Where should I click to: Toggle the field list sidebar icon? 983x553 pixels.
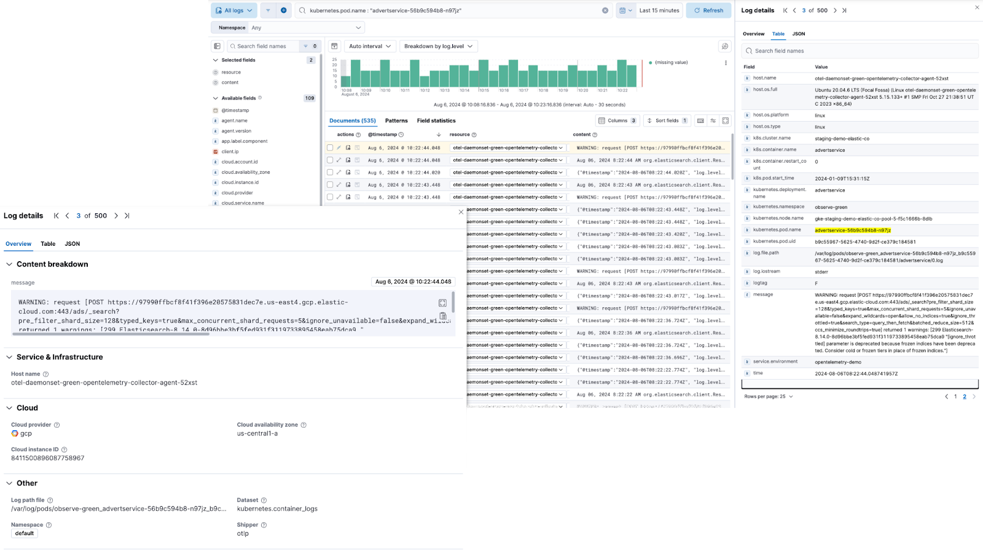(x=217, y=46)
